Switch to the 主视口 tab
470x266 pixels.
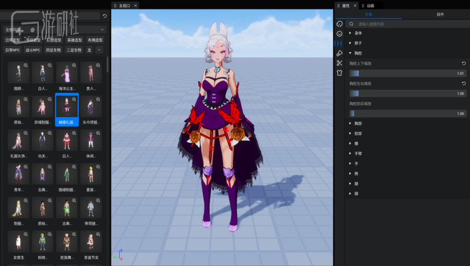coord(125,6)
